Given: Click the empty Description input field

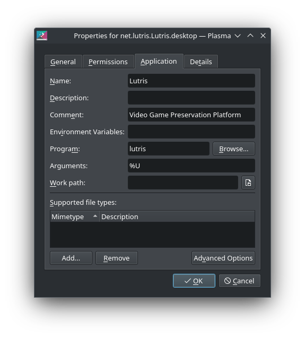Looking at the screenshot, I should [x=191, y=98].
